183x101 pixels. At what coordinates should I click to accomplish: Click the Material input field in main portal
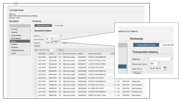[x=53, y=36]
